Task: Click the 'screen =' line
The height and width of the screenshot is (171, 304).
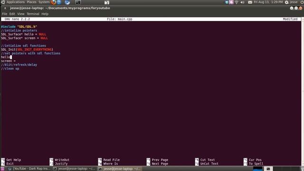Action: click(9, 61)
